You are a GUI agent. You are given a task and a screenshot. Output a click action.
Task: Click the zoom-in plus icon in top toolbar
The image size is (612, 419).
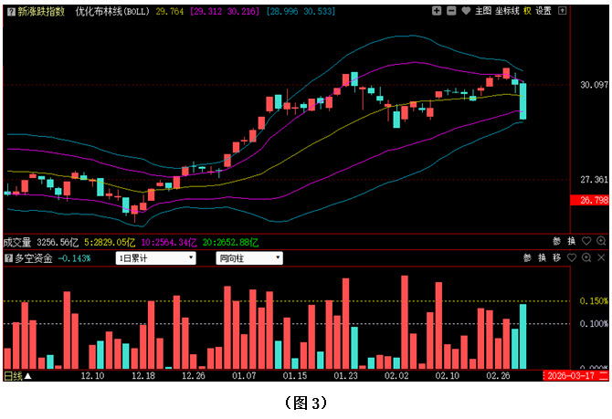(x=438, y=11)
